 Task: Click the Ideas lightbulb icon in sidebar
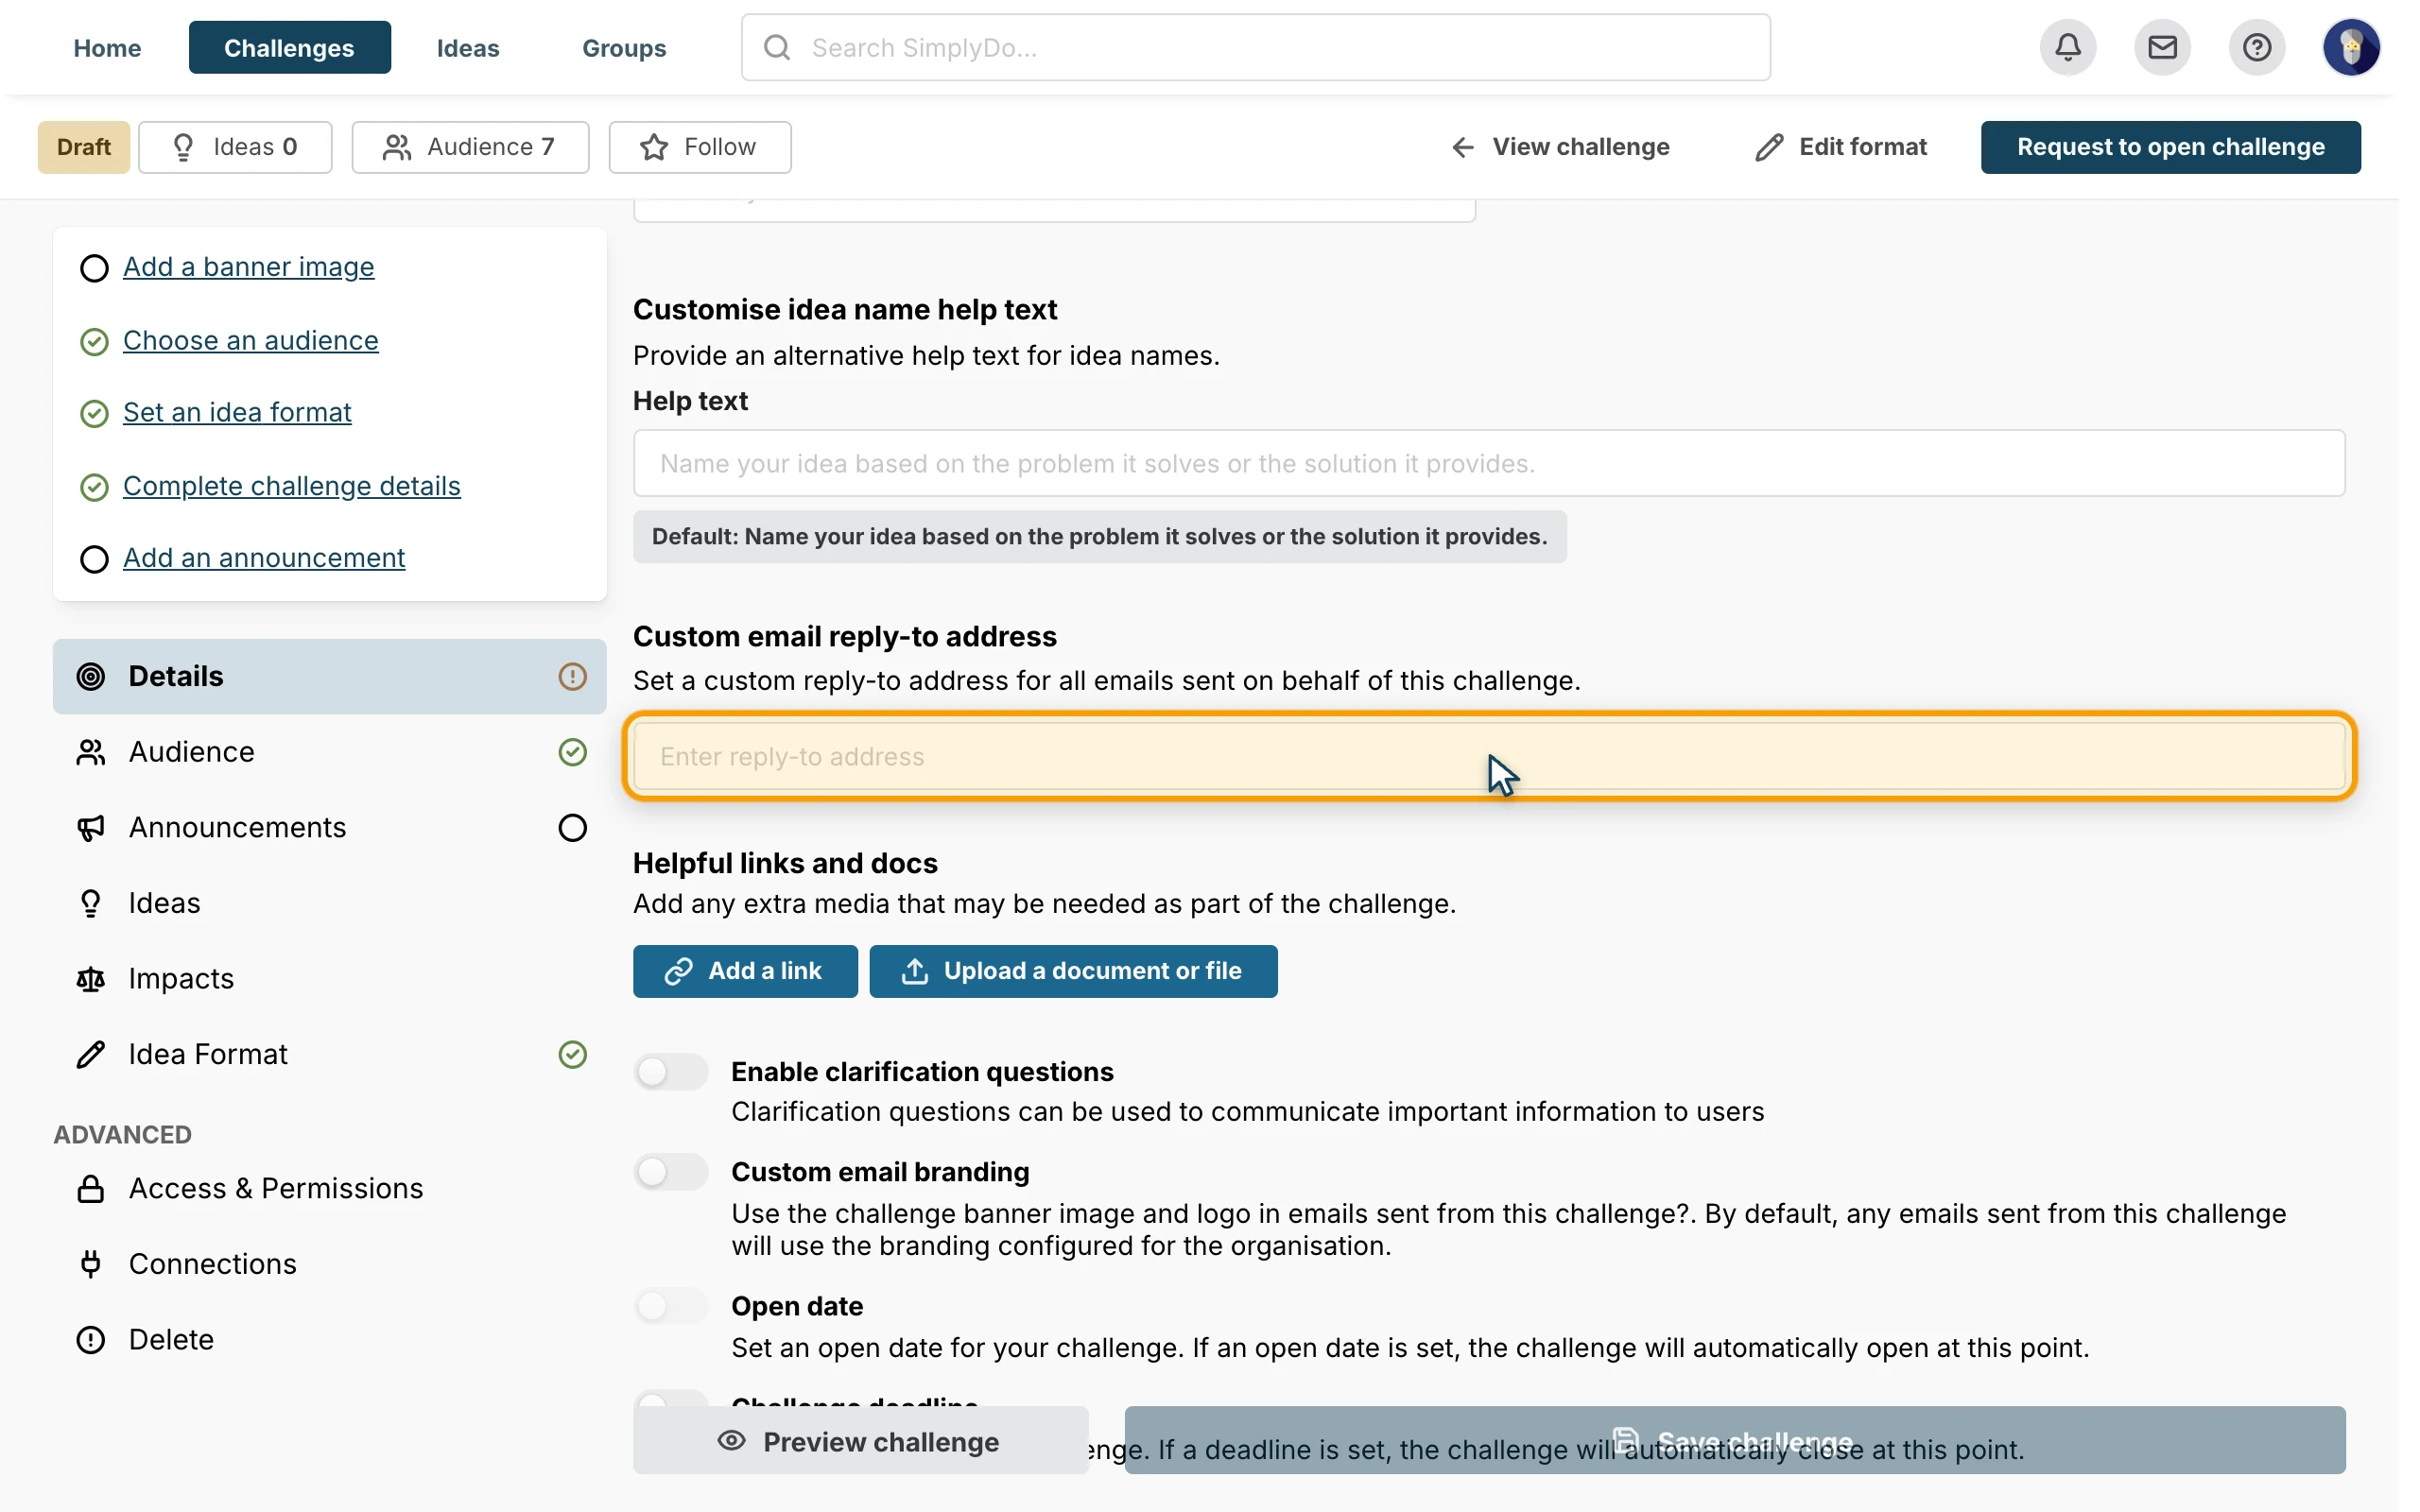tap(91, 903)
